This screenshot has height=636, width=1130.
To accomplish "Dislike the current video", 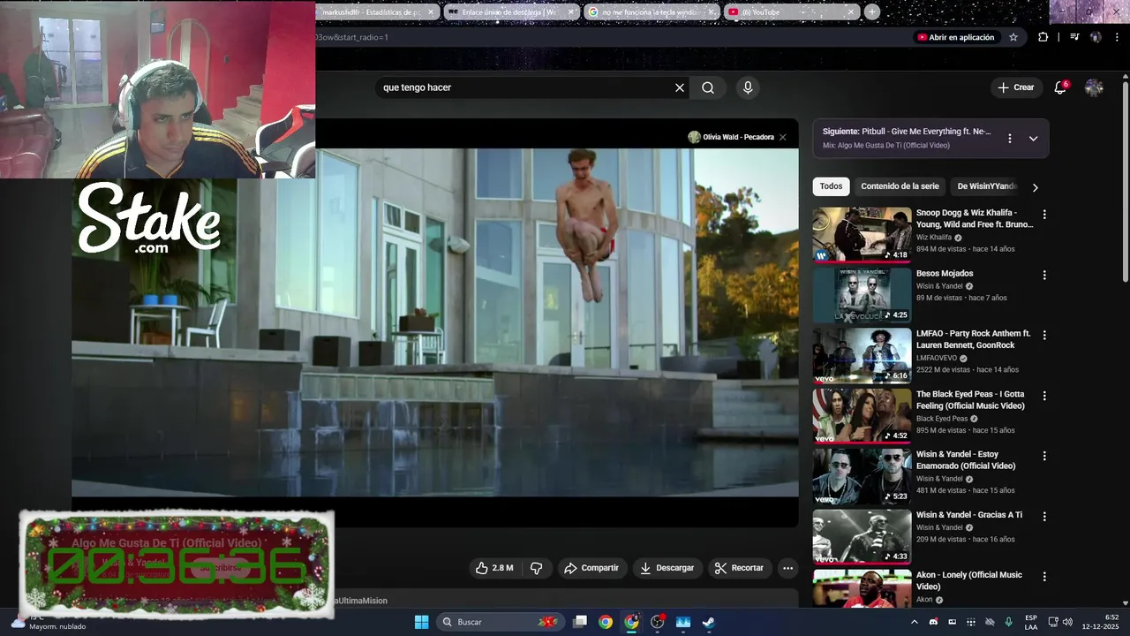I will [536, 568].
